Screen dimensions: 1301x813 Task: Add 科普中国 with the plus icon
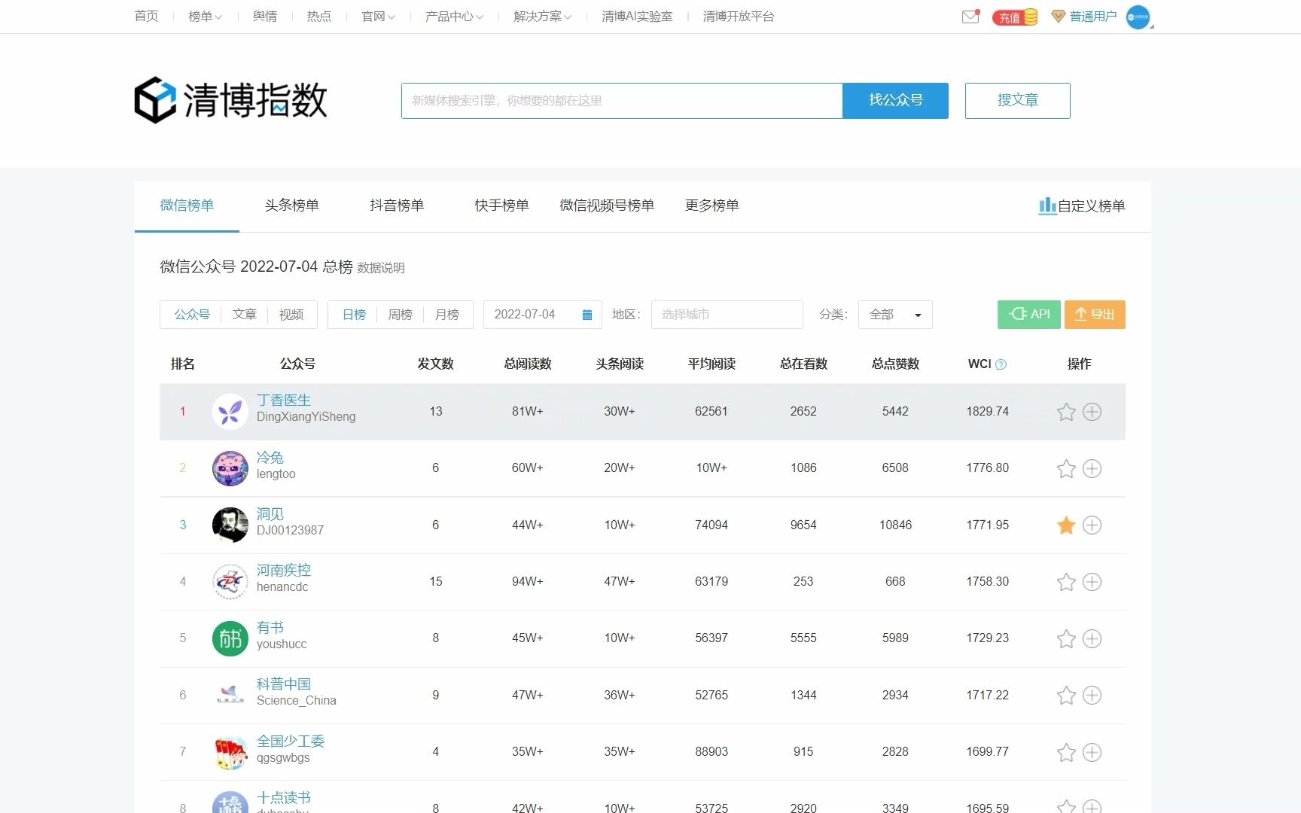click(x=1092, y=696)
